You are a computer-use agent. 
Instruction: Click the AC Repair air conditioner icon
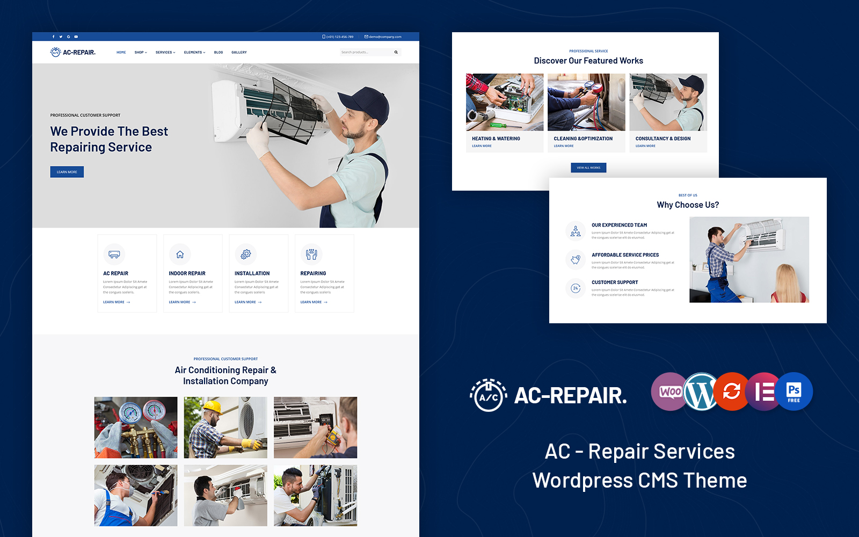[114, 253]
